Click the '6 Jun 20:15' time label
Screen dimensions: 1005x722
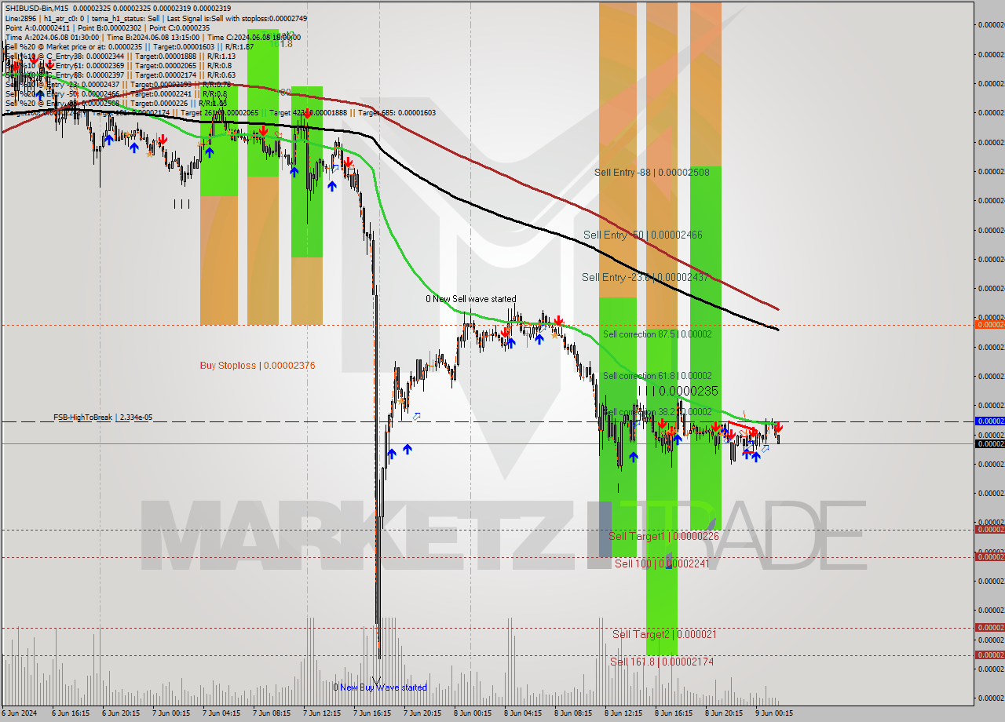click(x=122, y=713)
